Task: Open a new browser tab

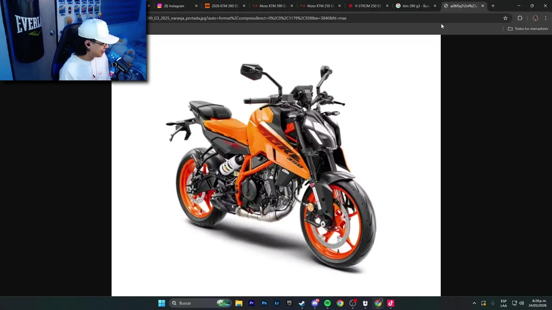Action: tap(493, 6)
